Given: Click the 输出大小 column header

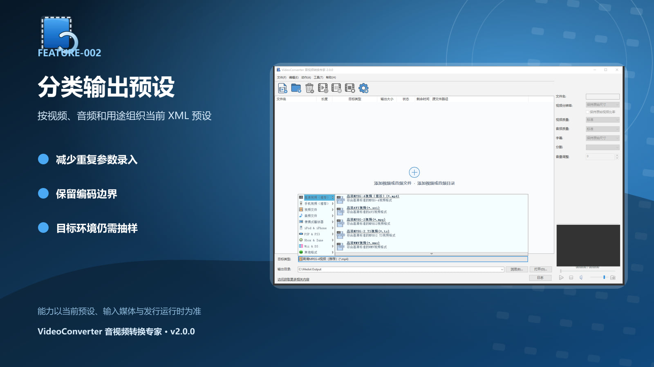Looking at the screenshot, I should [387, 99].
